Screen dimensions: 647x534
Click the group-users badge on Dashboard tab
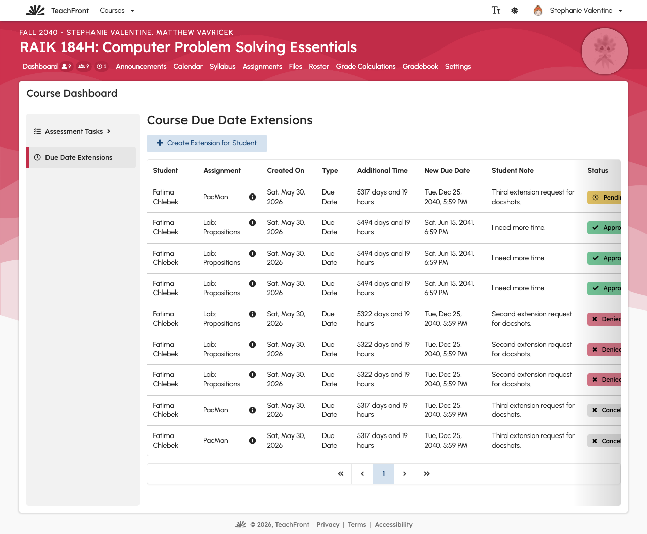pyautogui.click(x=84, y=66)
